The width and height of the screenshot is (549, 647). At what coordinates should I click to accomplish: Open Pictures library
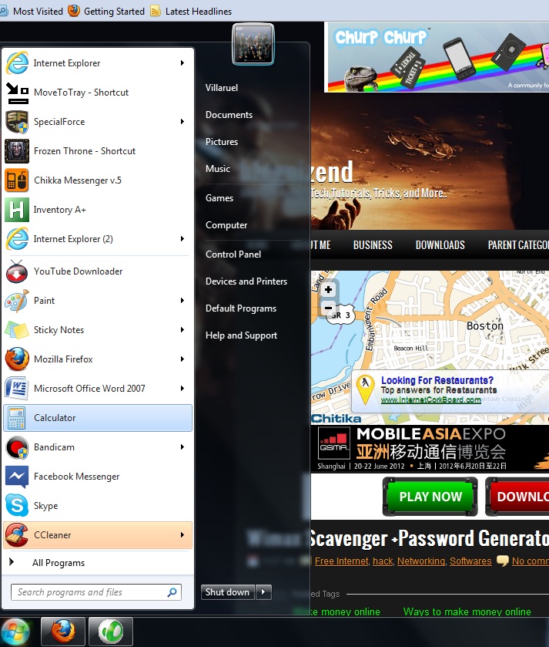pos(222,142)
